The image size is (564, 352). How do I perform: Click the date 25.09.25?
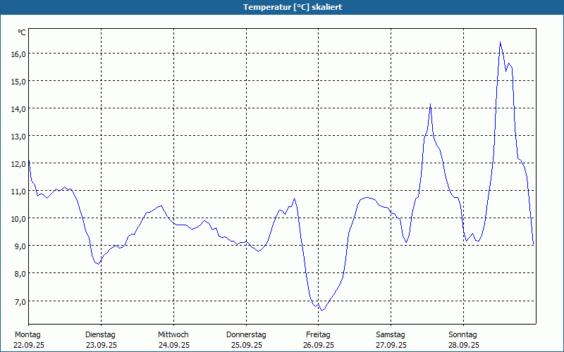pos(246,346)
